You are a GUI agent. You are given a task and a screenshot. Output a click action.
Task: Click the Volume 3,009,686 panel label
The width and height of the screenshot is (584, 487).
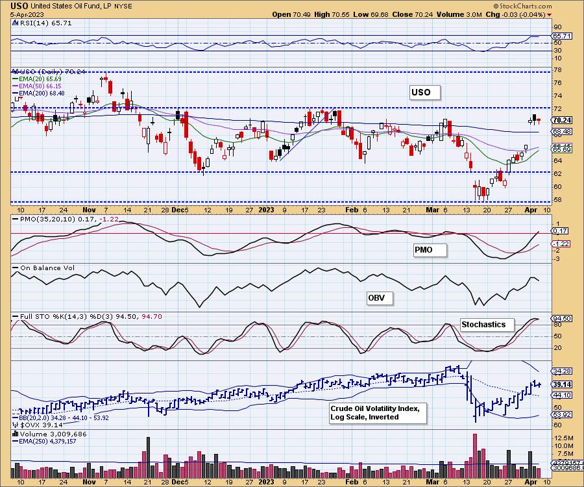pos(53,434)
